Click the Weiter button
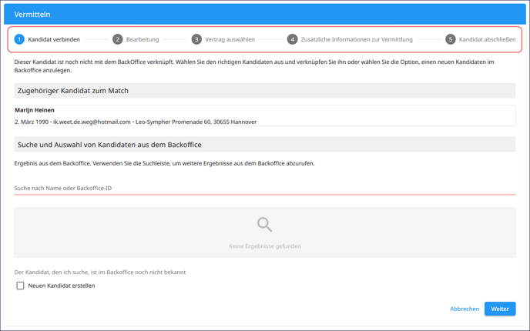 [x=500, y=309]
